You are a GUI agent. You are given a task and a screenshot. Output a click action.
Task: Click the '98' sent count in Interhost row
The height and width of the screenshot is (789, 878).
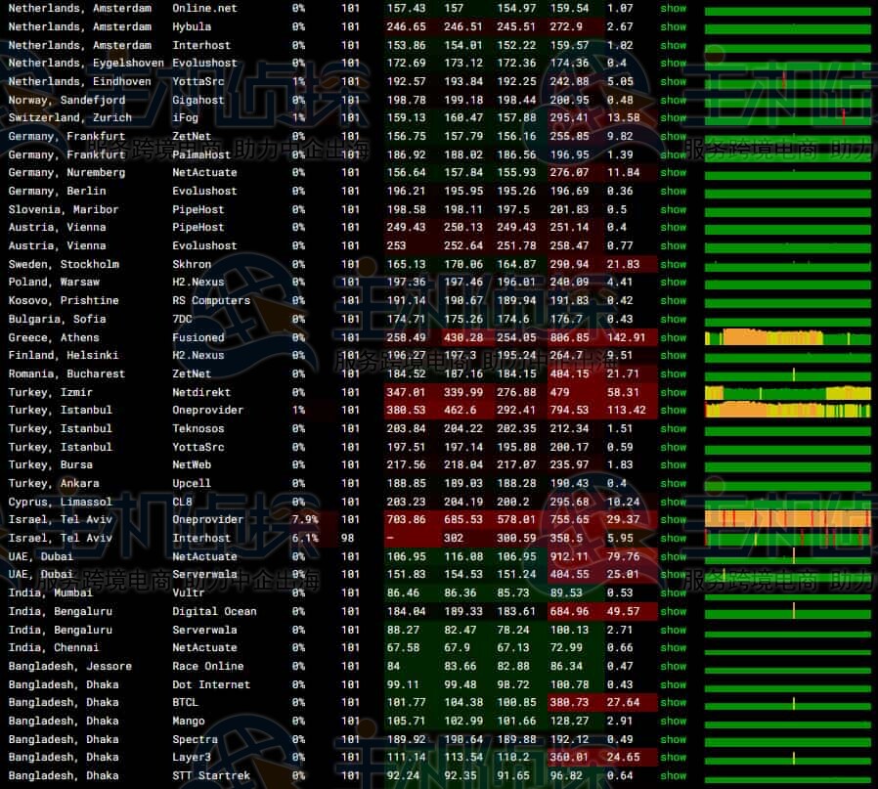tap(348, 538)
